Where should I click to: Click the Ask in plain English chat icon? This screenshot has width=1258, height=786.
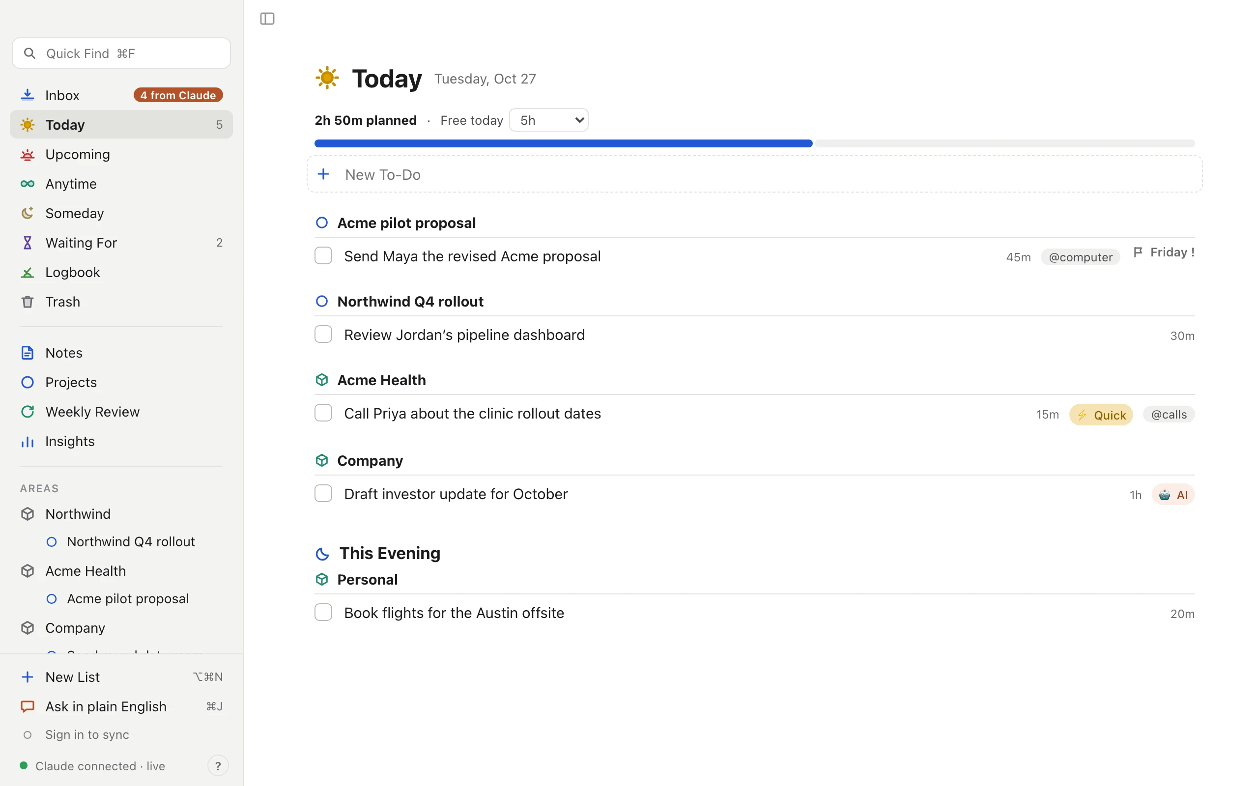click(27, 706)
